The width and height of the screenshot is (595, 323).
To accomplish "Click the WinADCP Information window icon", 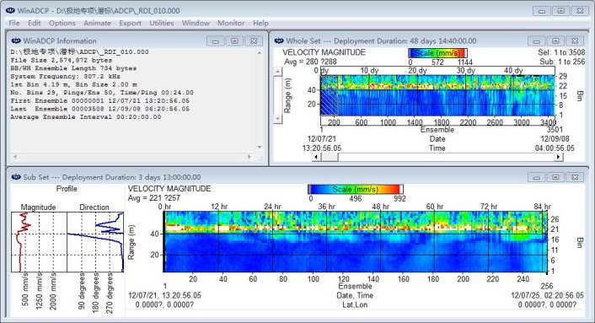I will [x=16, y=40].
